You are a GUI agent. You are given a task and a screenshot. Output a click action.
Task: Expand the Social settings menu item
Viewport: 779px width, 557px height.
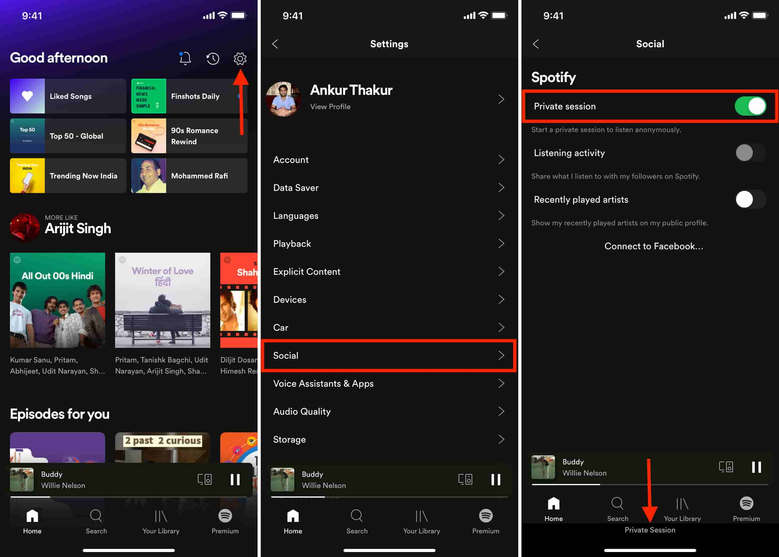(x=389, y=356)
